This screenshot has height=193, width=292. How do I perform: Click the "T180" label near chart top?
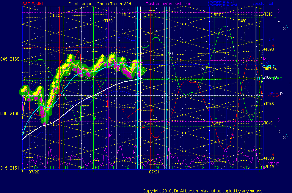point(242,21)
